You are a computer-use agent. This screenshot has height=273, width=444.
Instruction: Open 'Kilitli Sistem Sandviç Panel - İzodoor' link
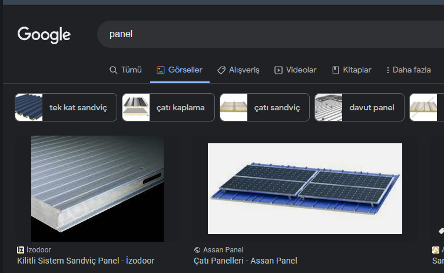pyautogui.click(x=85, y=261)
